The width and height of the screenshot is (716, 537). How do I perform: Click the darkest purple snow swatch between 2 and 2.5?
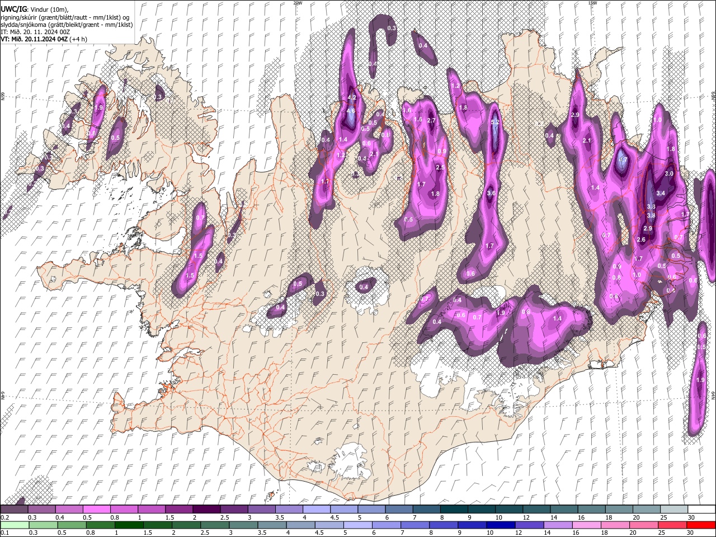(x=206, y=509)
